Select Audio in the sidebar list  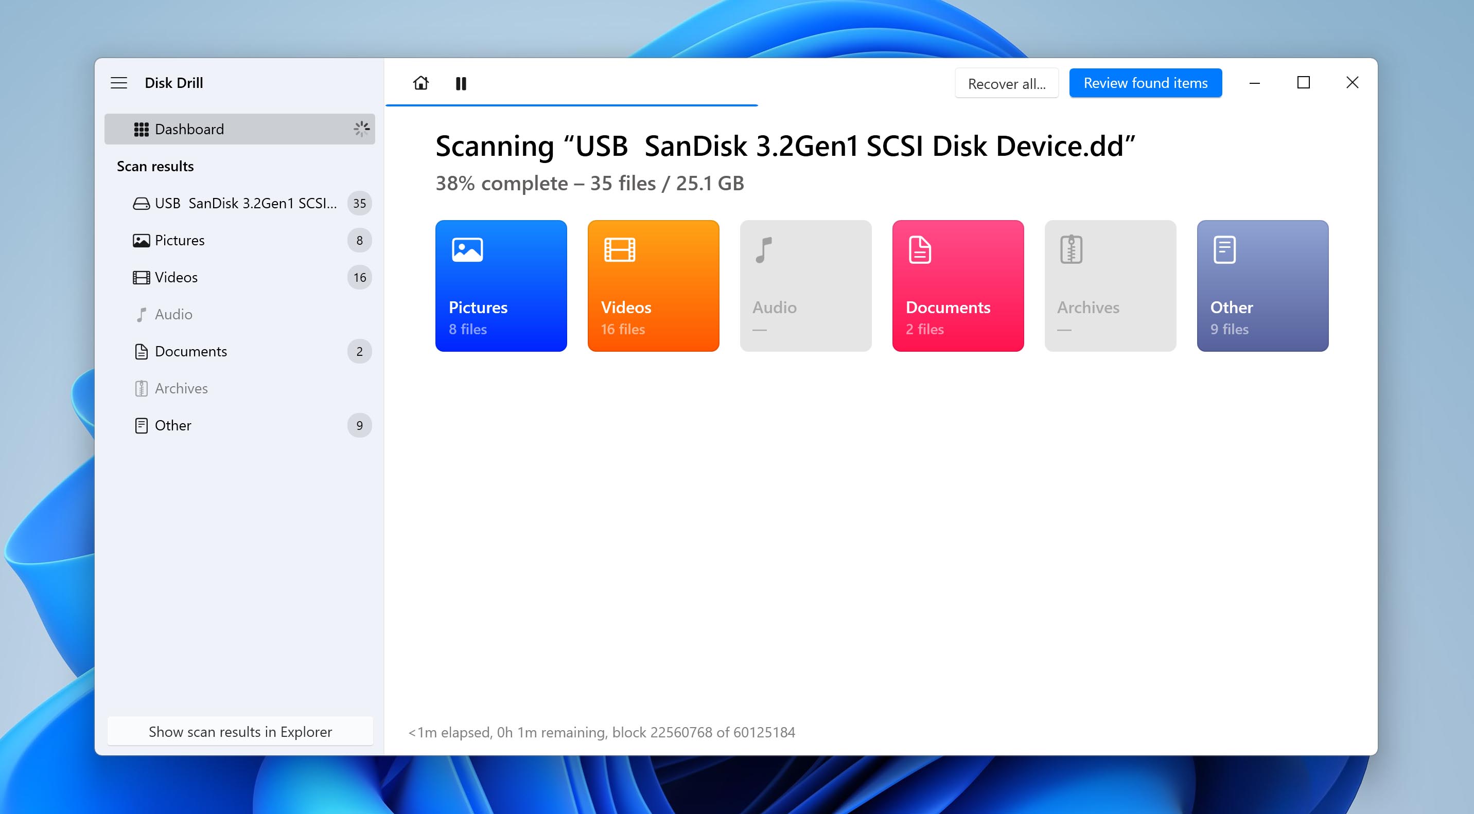tap(240, 314)
